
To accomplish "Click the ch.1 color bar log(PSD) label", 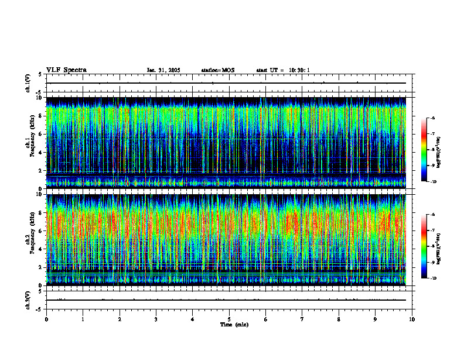I will pos(439,152).
